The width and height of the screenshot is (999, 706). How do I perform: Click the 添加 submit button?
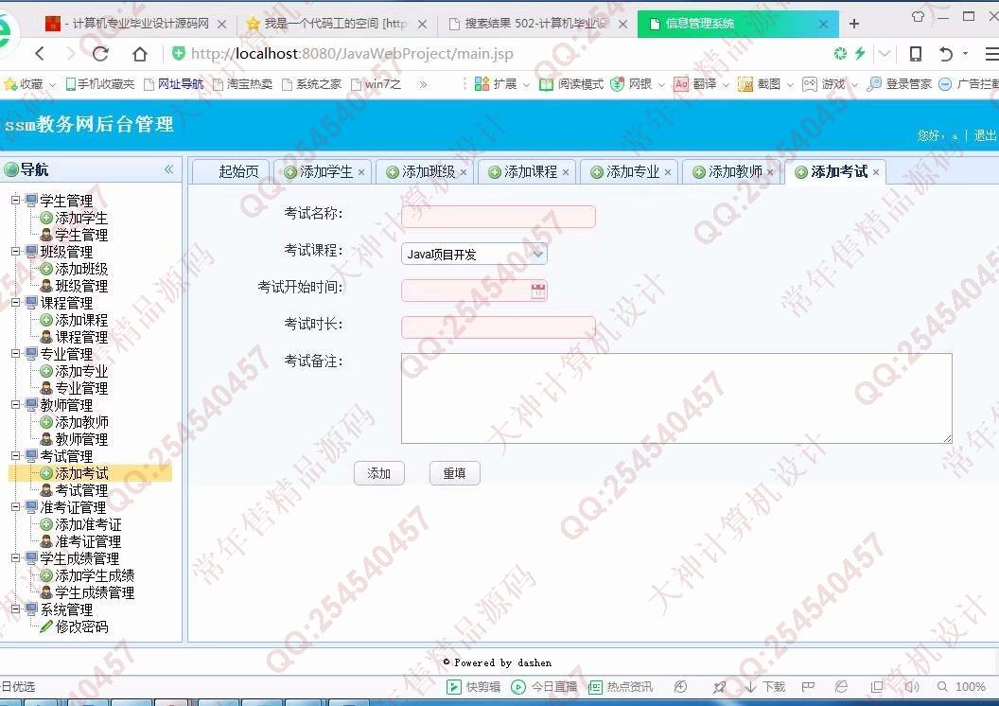[x=379, y=473]
